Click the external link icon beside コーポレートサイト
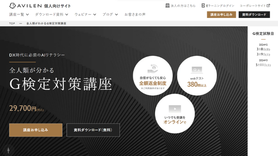Screen dimensions: 278x156 tap(268, 6)
